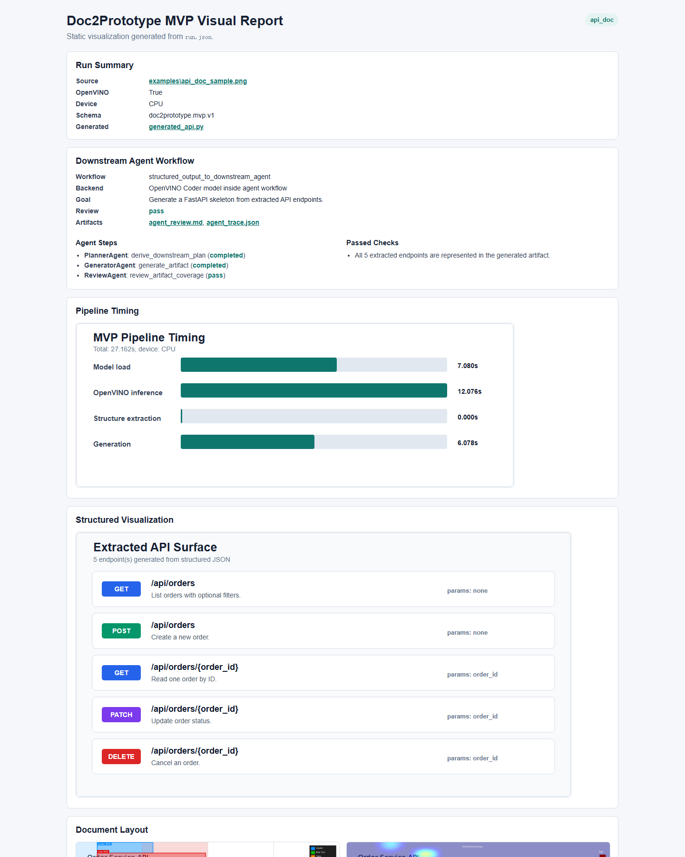Select the 'Downstream Agent Workflow' heading
This screenshot has height=857, width=685.
pyautogui.click(x=135, y=161)
